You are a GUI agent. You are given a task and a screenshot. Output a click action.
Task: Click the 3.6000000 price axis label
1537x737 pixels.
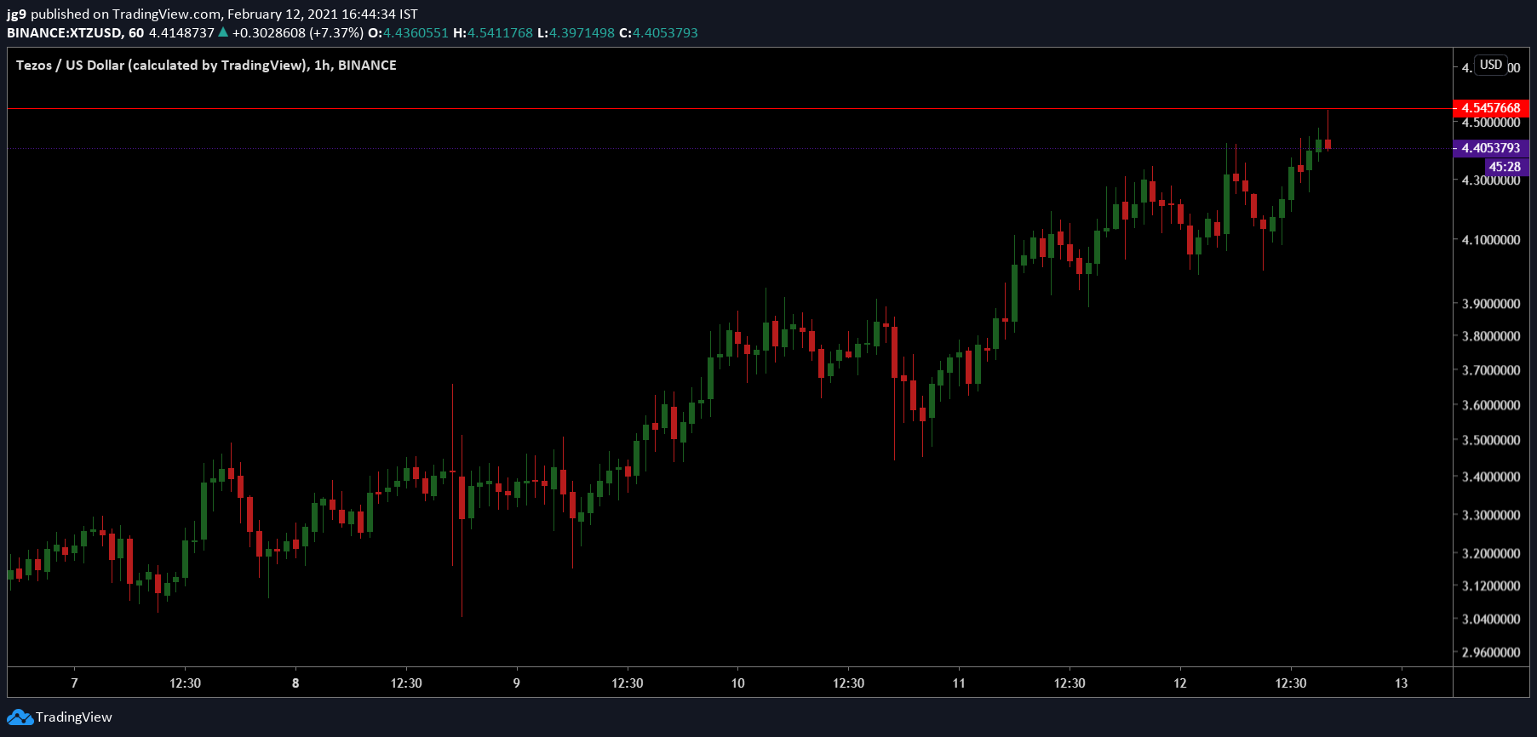click(1491, 405)
